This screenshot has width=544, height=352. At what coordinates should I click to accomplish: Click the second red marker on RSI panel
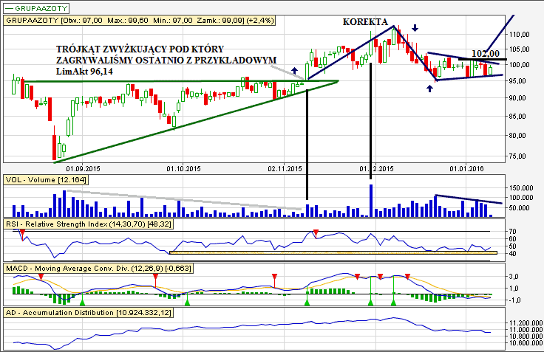pos(316,233)
